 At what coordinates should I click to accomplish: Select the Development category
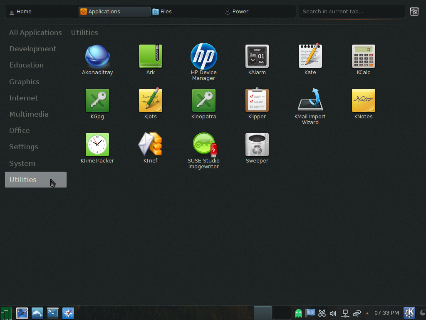click(x=32, y=49)
